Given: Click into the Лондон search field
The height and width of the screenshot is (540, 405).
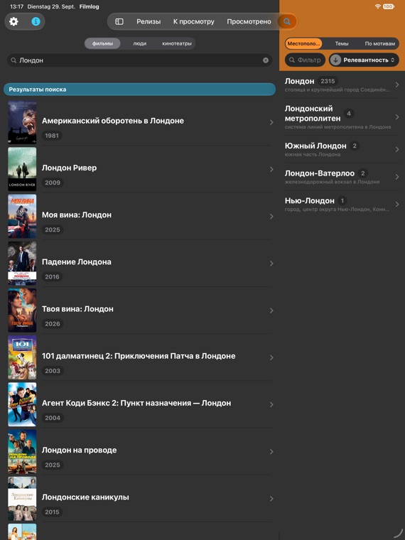Looking at the screenshot, I should 139,60.
